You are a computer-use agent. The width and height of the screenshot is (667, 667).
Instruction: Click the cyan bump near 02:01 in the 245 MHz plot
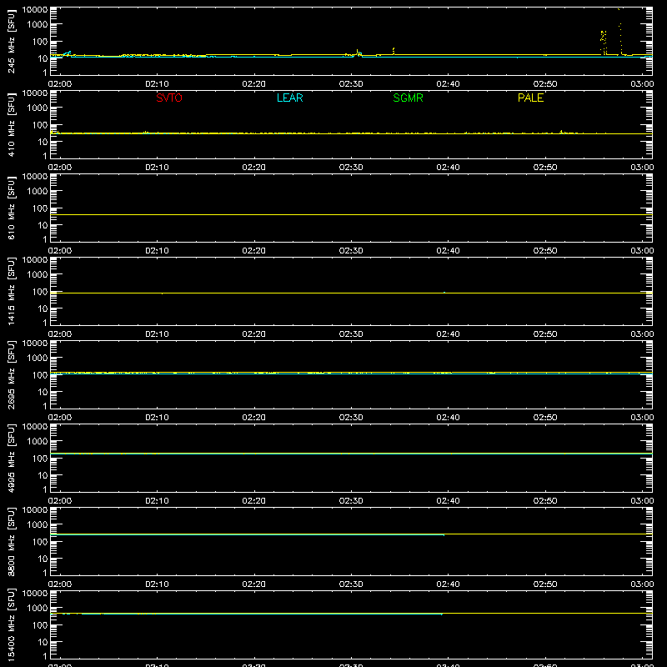[68, 53]
